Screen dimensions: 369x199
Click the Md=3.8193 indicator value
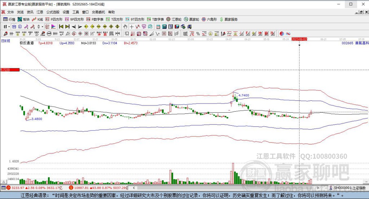[89, 43]
